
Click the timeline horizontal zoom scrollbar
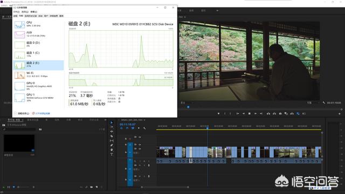[165, 187]
